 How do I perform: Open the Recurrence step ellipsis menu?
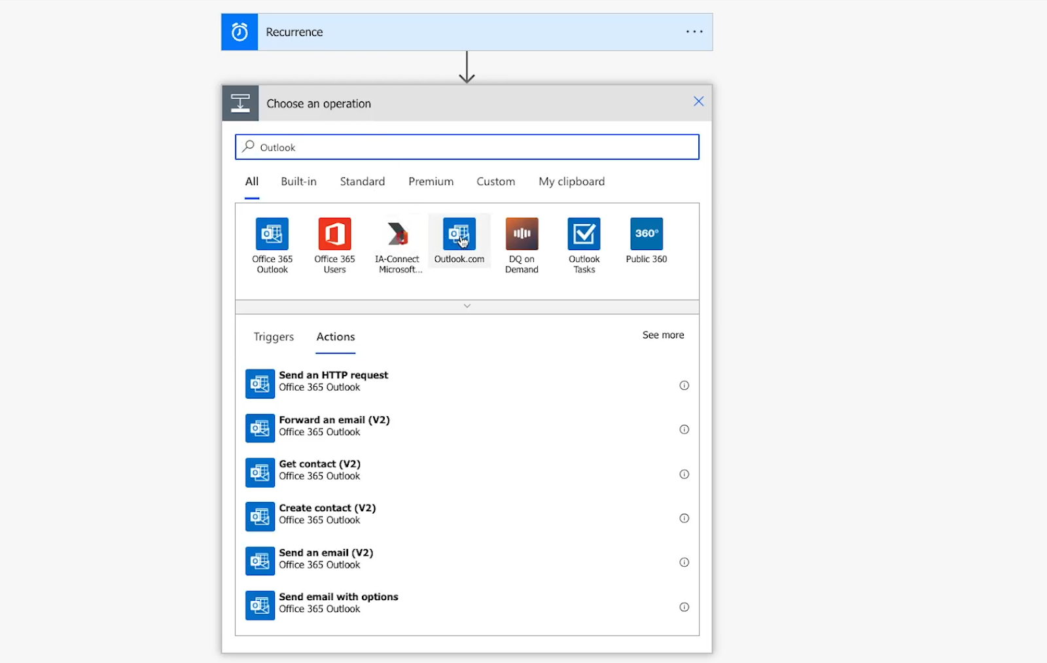coord(694,31)
